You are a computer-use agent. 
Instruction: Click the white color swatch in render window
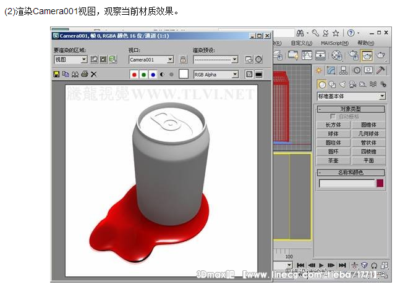tap(184, 74)
